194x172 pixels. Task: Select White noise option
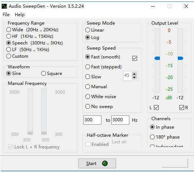point(101,97)
